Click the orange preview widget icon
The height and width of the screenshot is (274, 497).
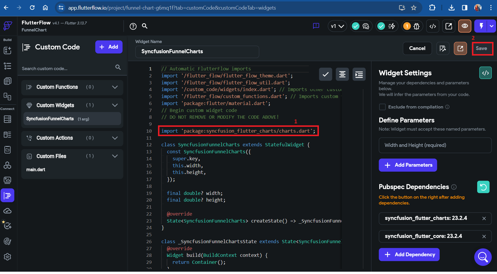[460, 48]
